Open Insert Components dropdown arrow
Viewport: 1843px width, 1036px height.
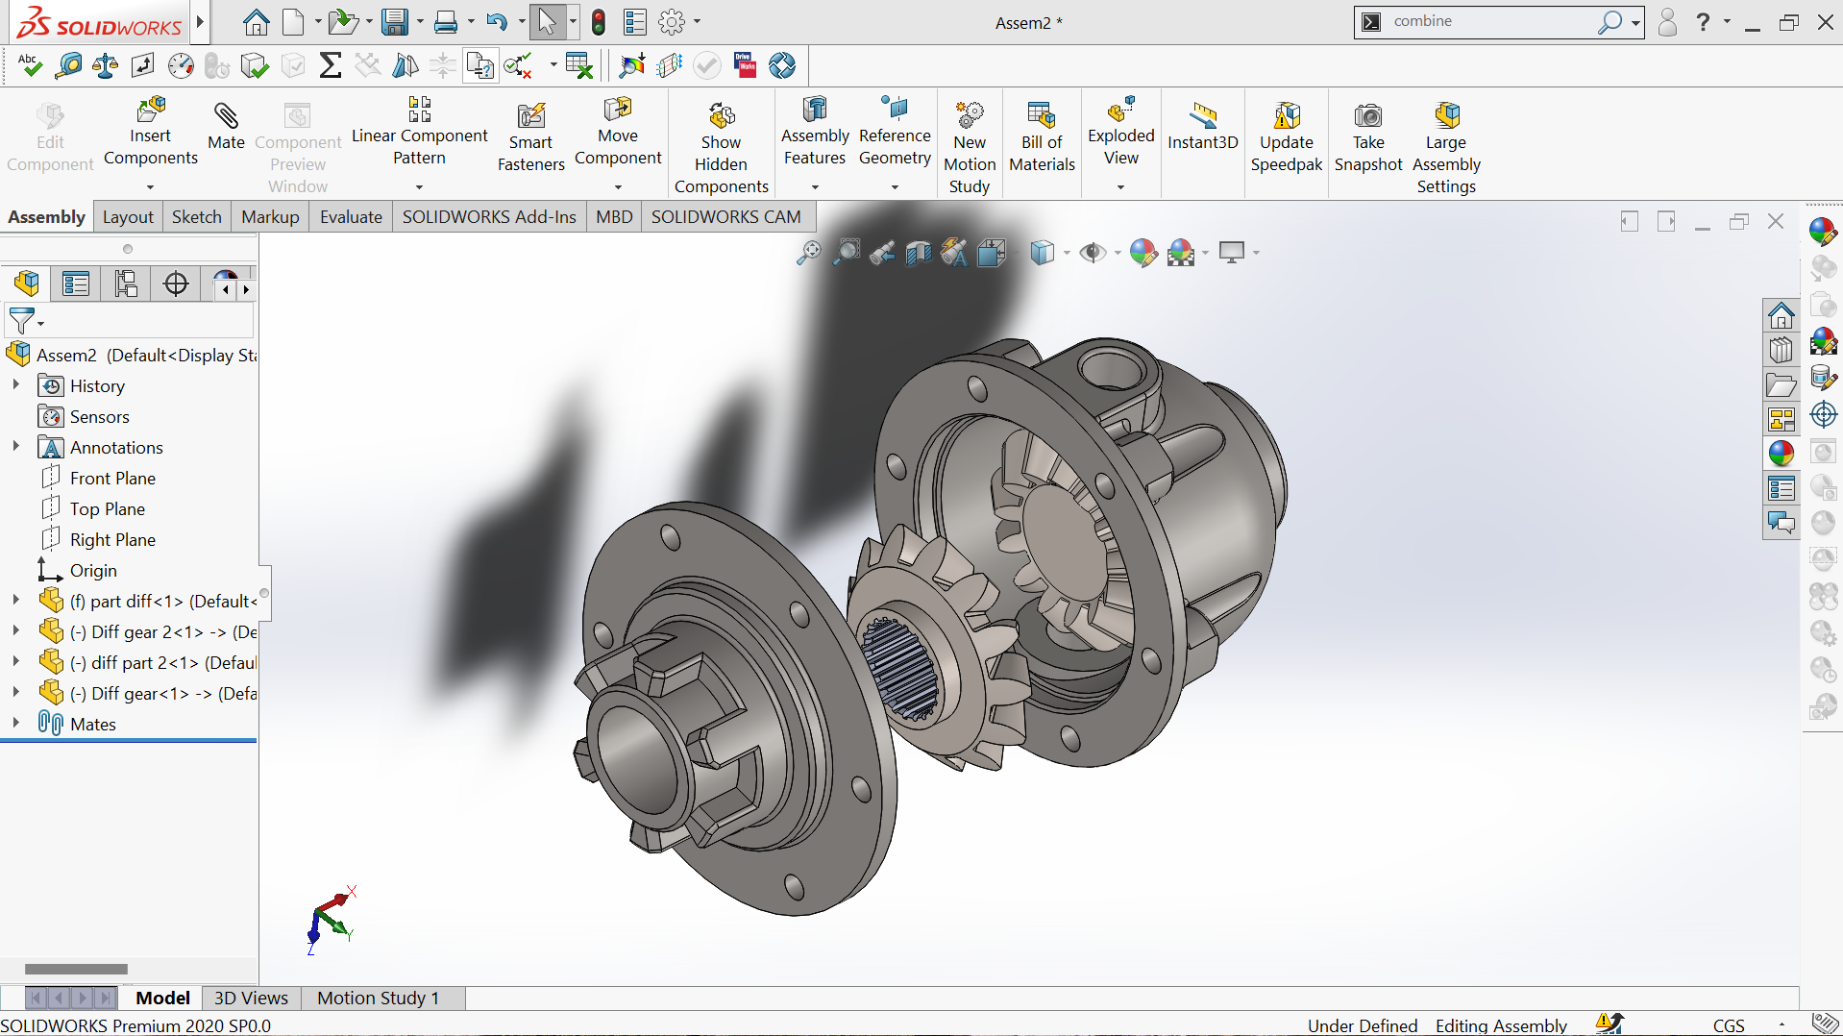150,187
